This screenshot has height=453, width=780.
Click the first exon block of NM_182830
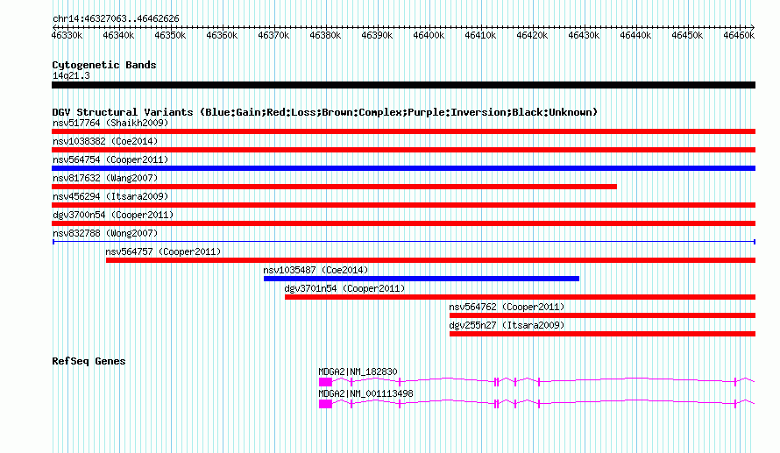tap(325, 382)
